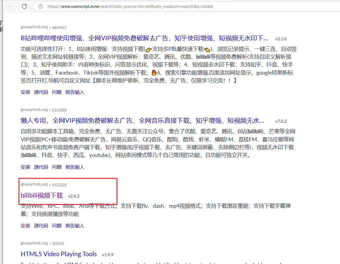The image size is (340, 264).
Task: Open the HTML5 Video Playing Tools link
Action: point(59,254)
